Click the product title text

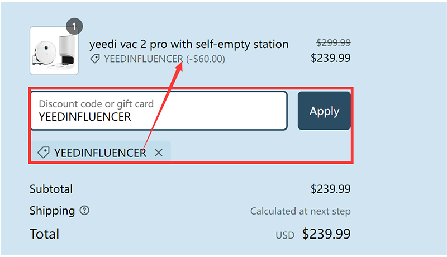click(x=189, y=44)
